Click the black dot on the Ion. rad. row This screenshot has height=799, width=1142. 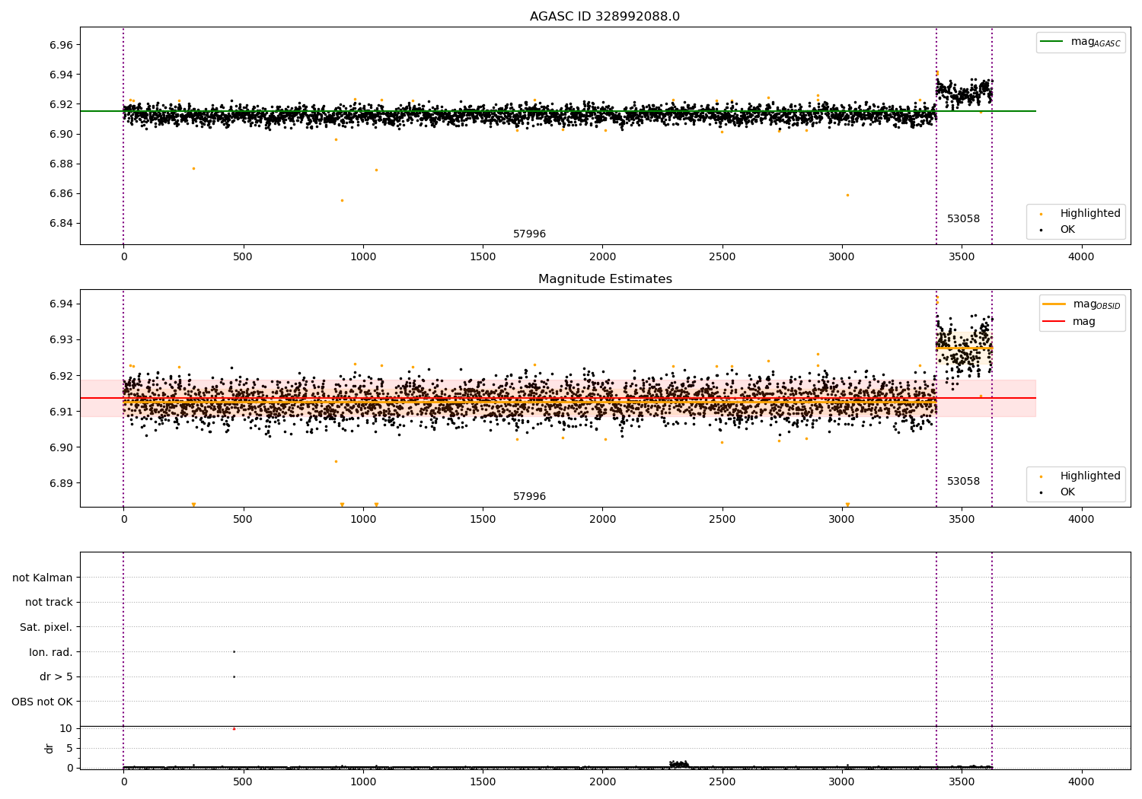coord(234,651)
